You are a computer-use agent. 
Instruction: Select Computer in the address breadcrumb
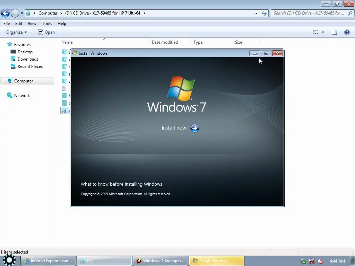(x=48, y=13)
